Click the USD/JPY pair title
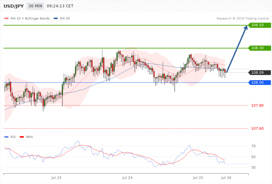 pyautogui.click(x=13, y=6)
